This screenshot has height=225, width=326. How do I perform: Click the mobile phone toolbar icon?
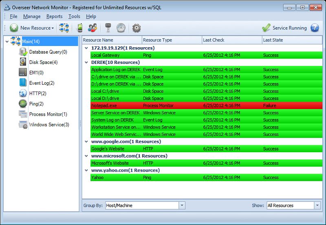[x=80, y=28]
